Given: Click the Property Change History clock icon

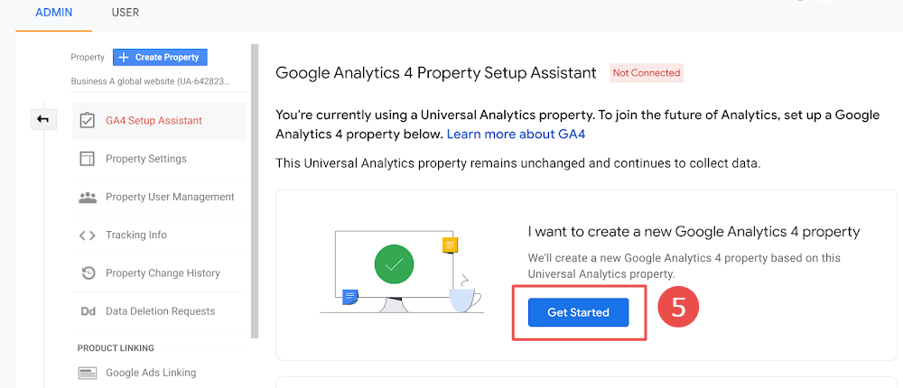Looking at the screenshot, I should (x=88, y=273).
